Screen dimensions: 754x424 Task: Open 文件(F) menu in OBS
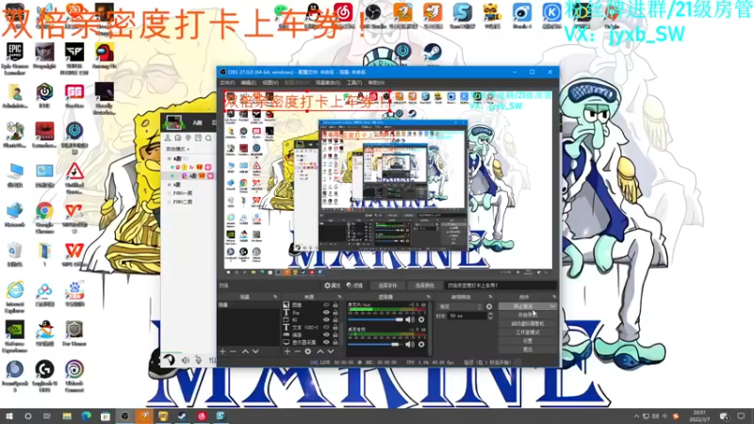227,83
